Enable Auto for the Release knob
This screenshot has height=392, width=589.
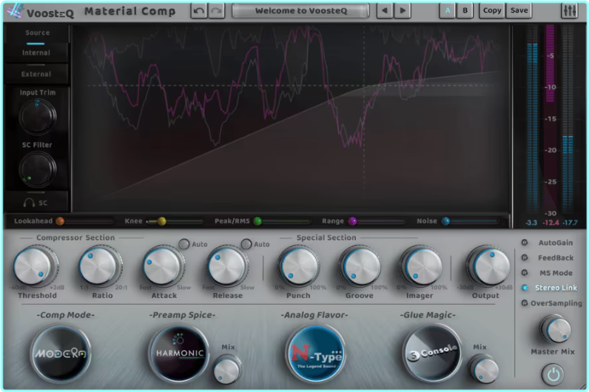[x=246, y=244]
